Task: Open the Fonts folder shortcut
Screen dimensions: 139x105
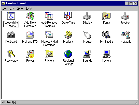Action: (x=106, y=16)
